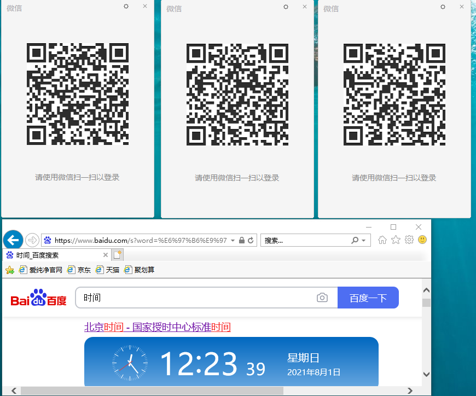Open a new tab in IE
This screenshot has width=476, height=396.
tap(118, 255)
